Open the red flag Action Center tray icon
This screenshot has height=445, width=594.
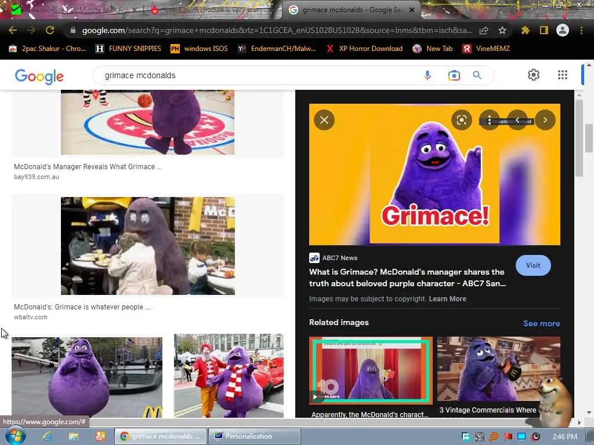click(508, 437)
